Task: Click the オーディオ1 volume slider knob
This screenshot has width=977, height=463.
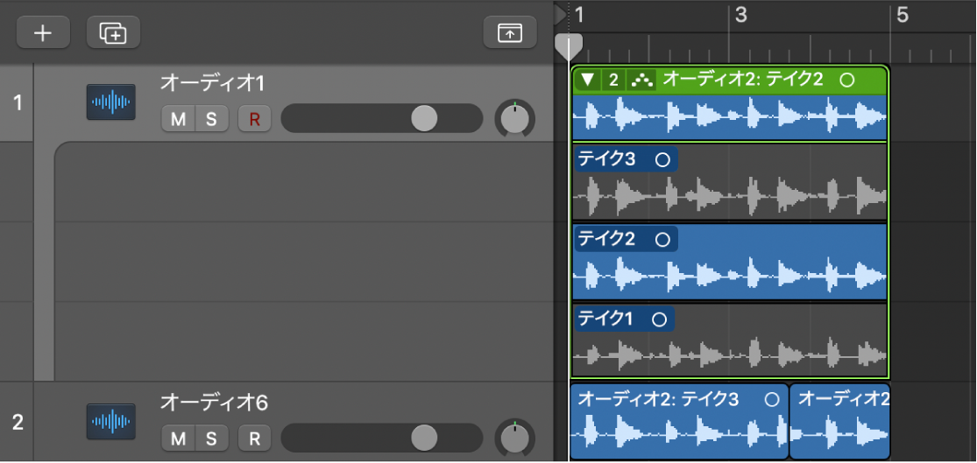Action: click(424, 118)
